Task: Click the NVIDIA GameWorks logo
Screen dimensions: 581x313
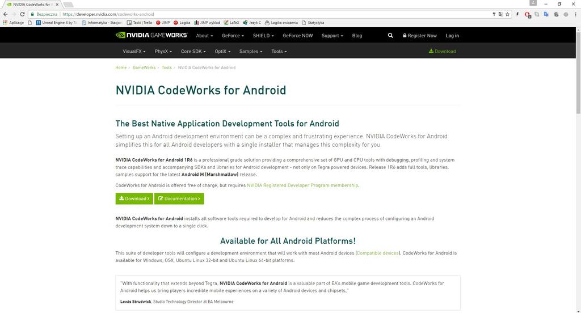Action: click(x=151, y=35)
